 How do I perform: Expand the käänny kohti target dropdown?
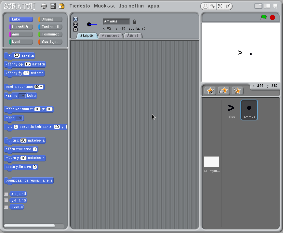22,96
